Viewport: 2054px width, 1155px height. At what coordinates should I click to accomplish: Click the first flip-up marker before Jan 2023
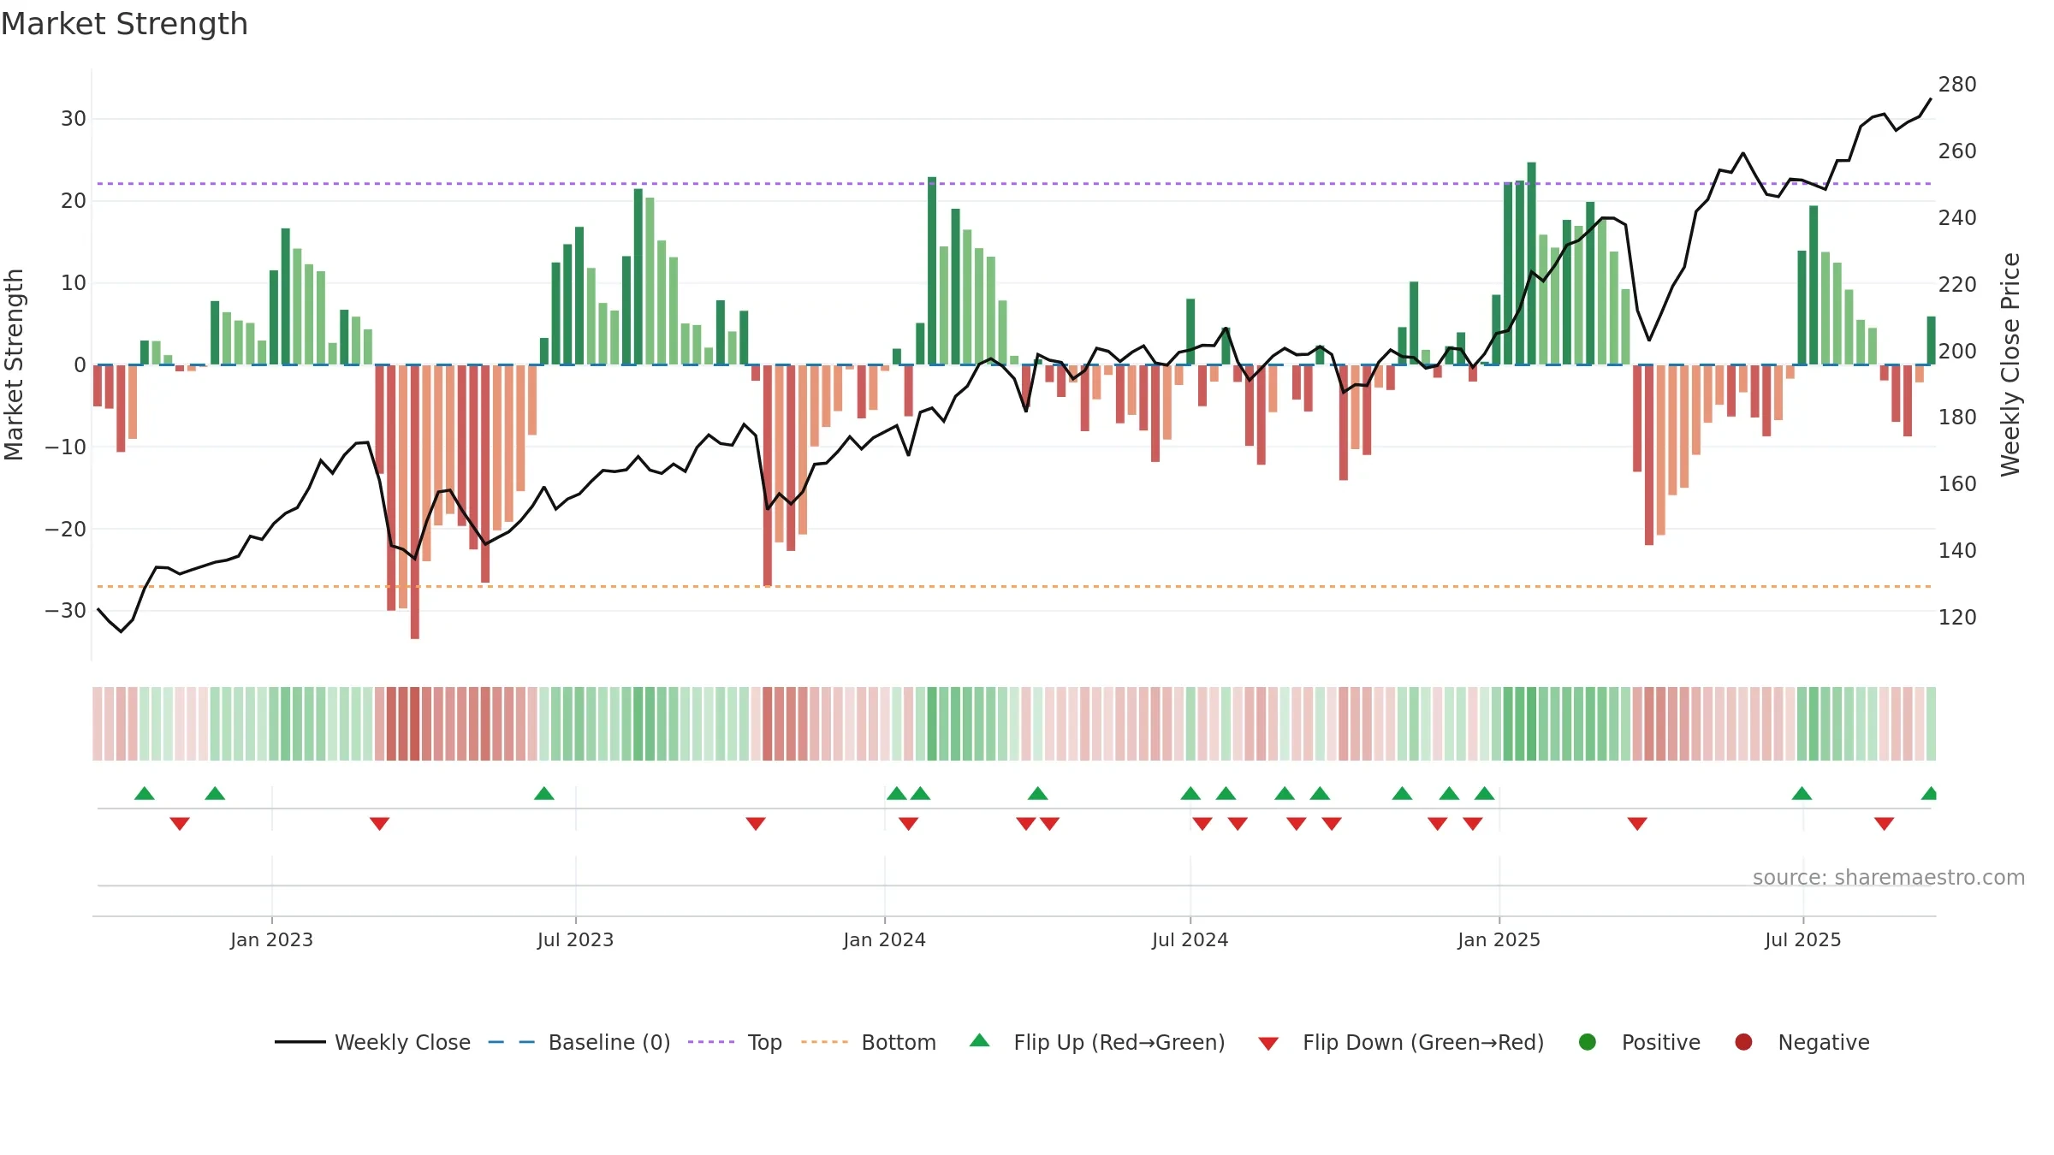point(145,793)
